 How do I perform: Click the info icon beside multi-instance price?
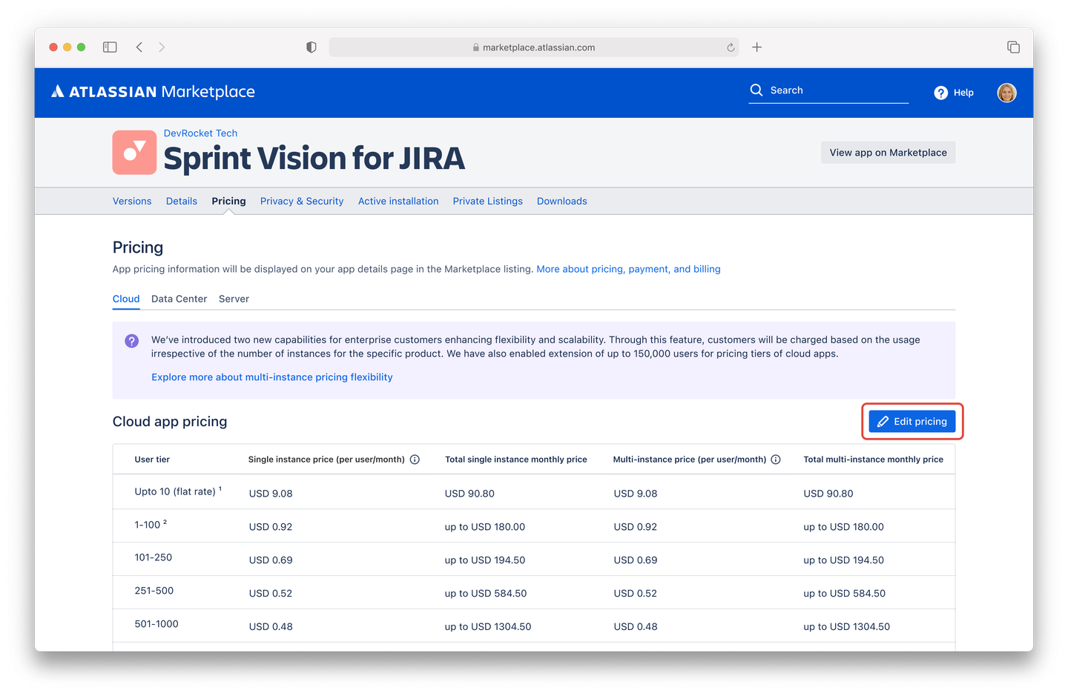coord(776,459)
